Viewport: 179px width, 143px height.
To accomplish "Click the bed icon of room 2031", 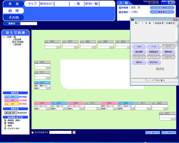I will click(117, 42).
